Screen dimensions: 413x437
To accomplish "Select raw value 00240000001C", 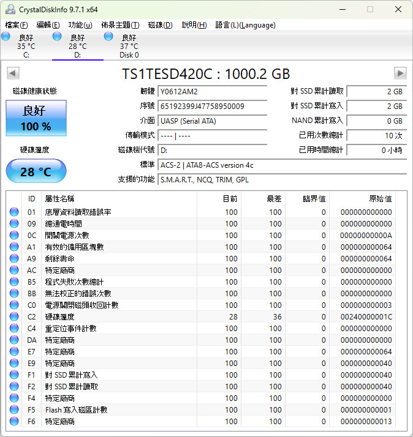I will [366, 317].
